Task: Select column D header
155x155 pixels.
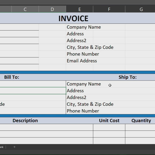Action: (52, 9)
